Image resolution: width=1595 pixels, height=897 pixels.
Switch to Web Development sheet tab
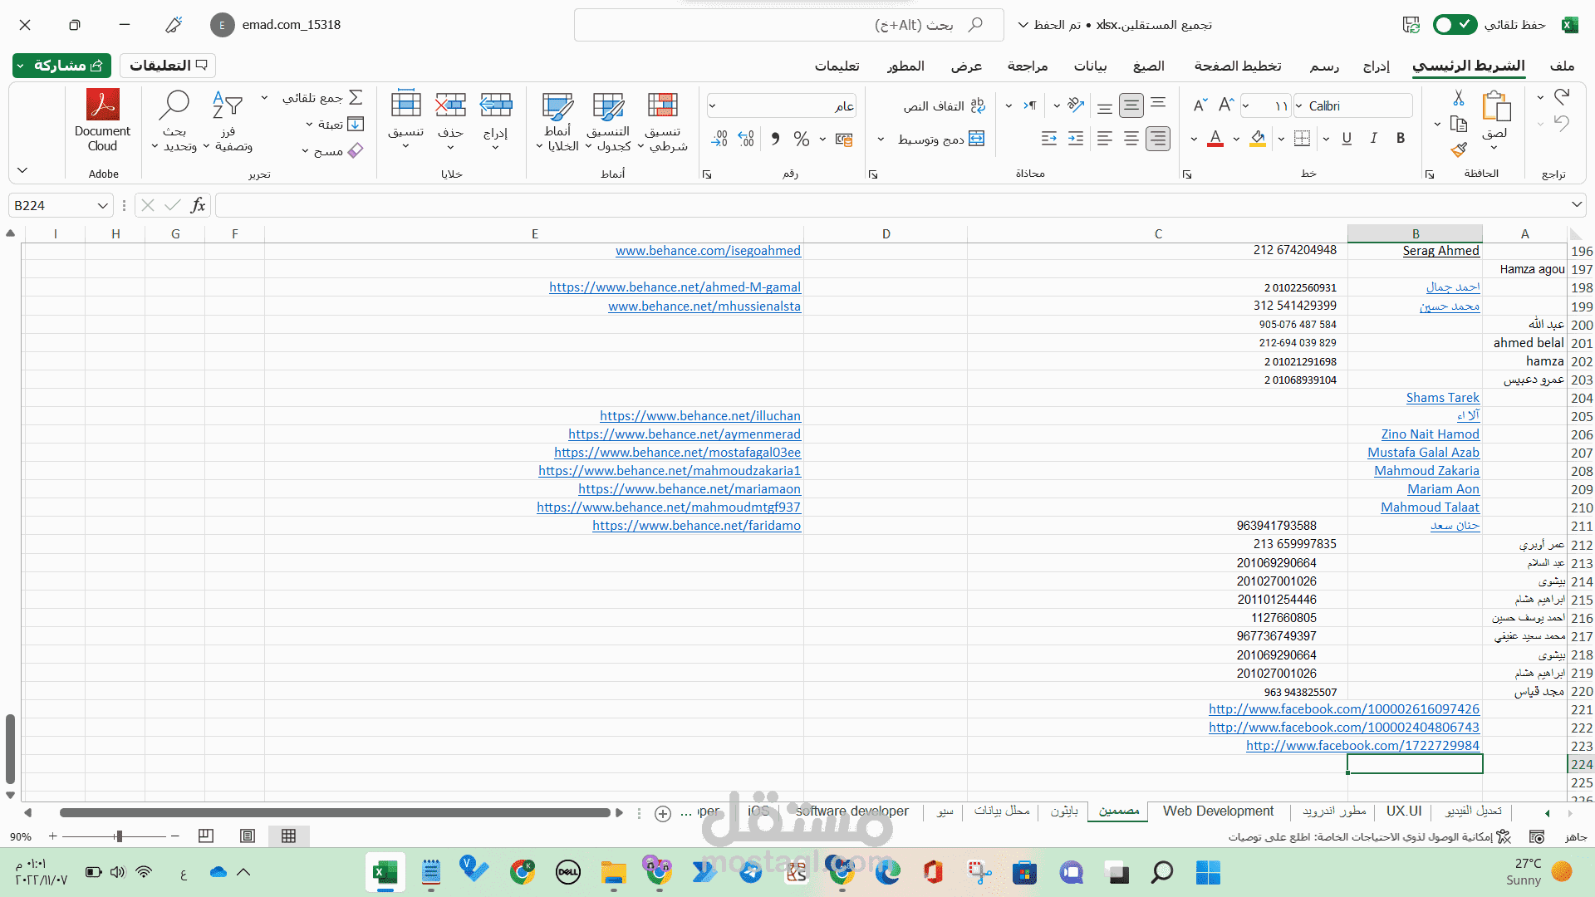pyautogui.click(x=1218, y=811)
